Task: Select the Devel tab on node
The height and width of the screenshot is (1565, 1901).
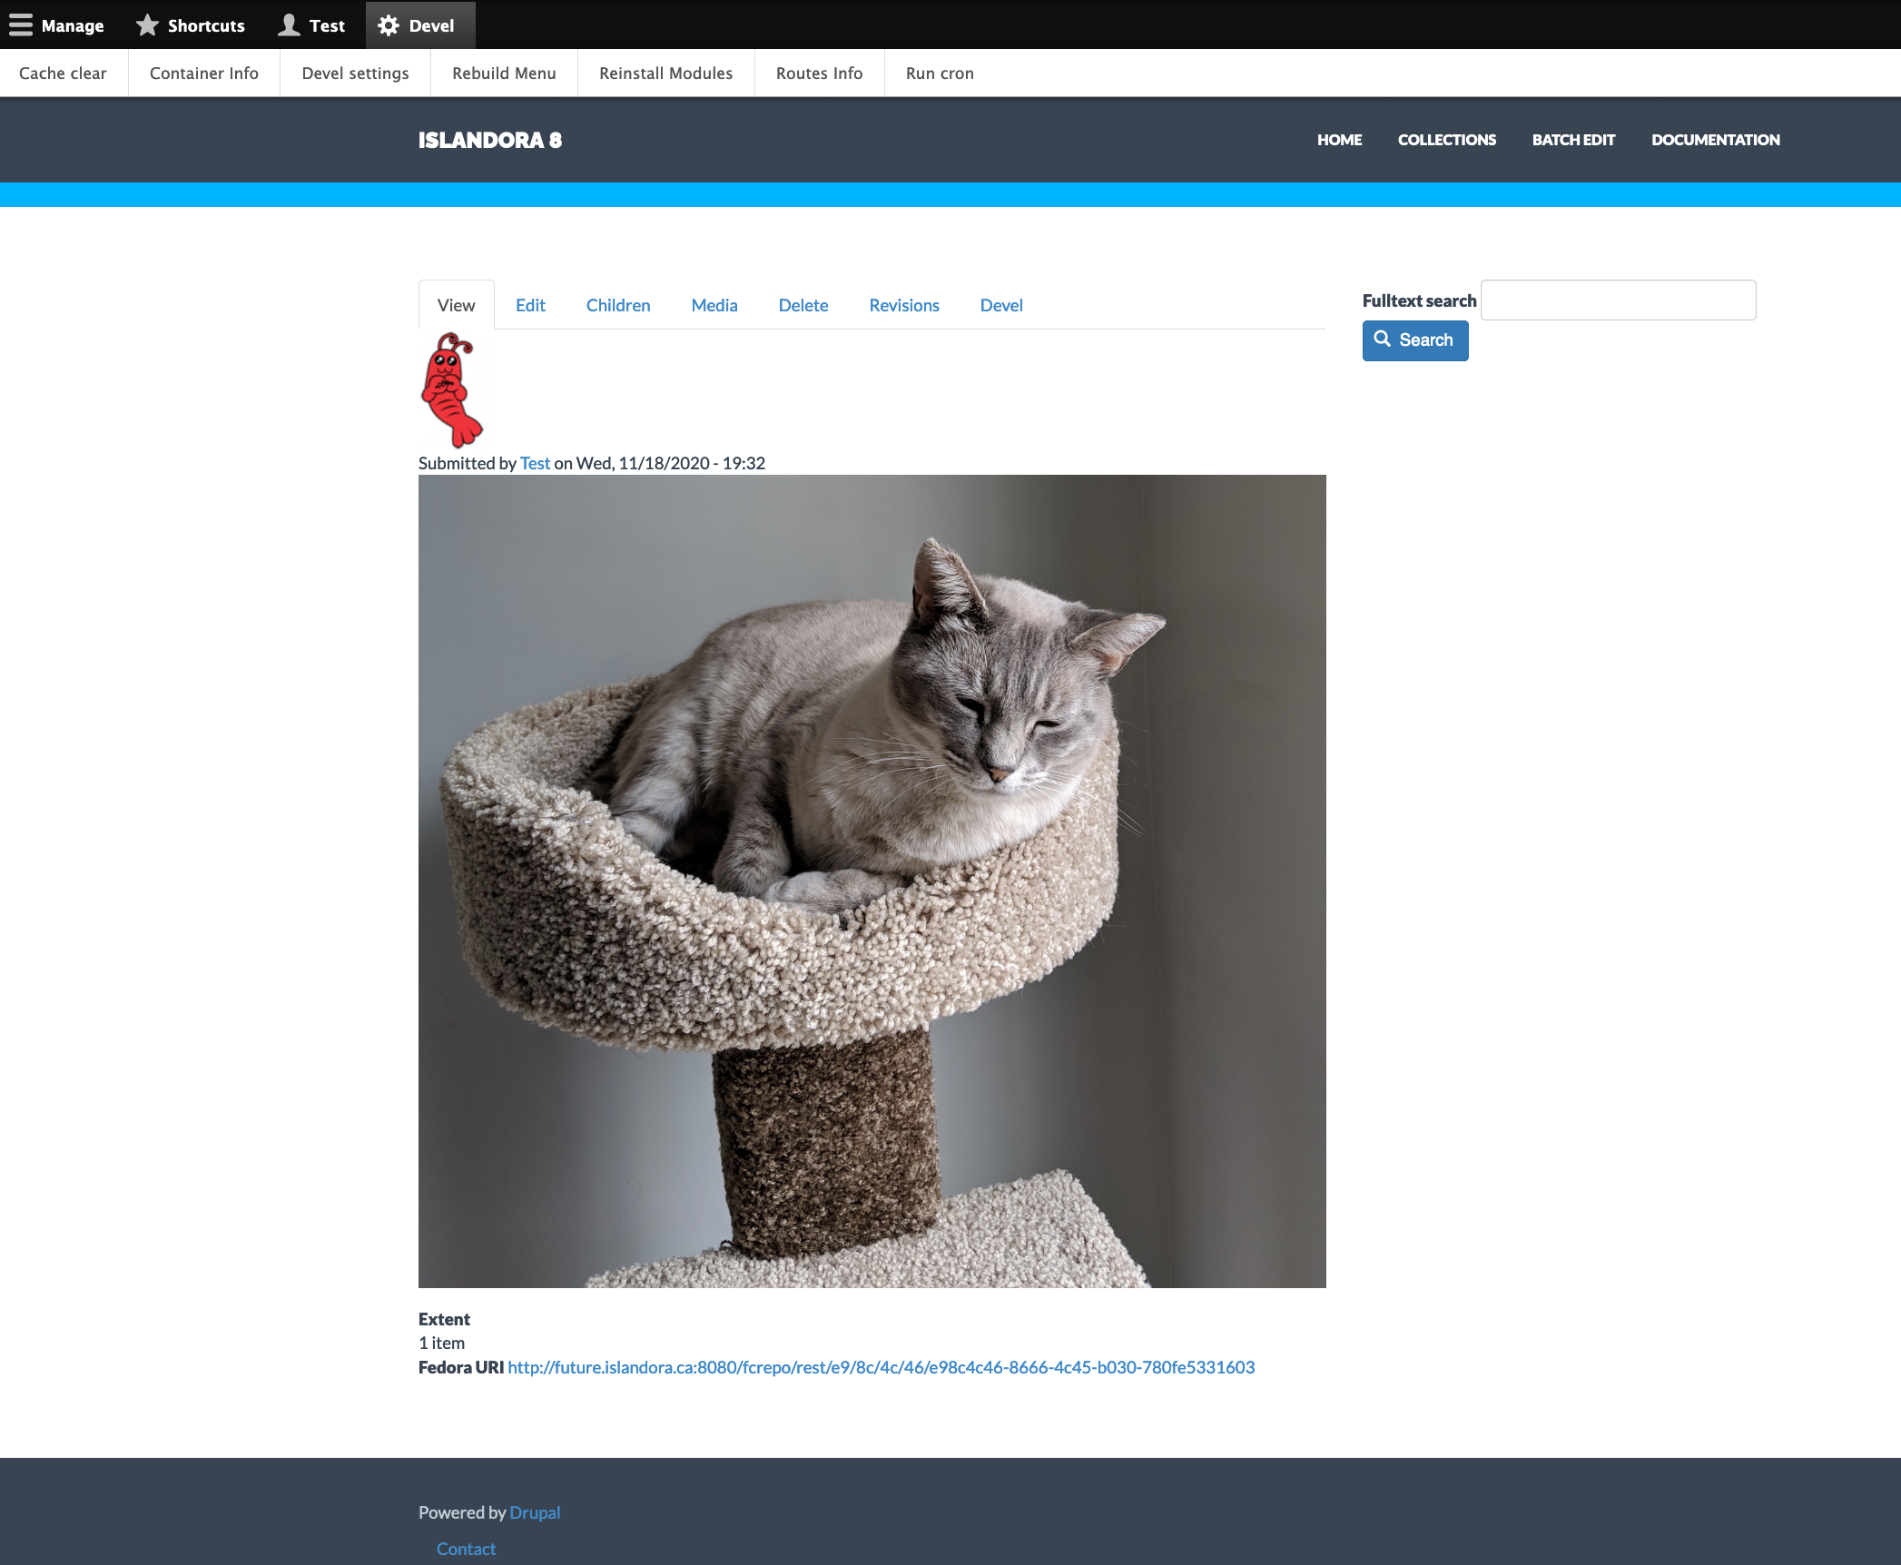Action: [1001, 305]
